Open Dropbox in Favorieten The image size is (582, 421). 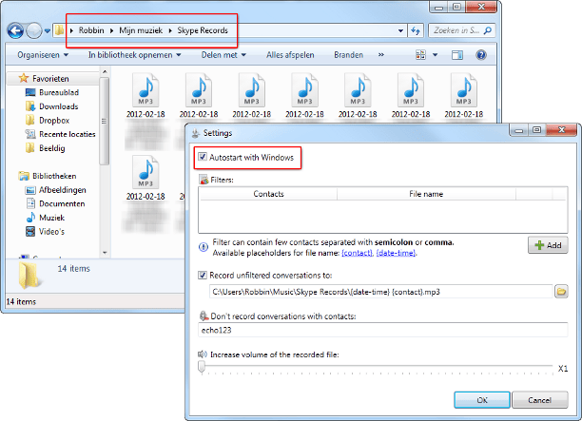point(54,120)
